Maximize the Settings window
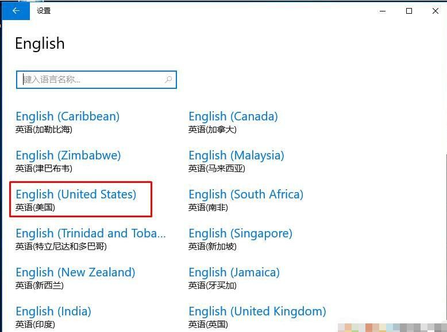The image size is (447, 332). coord(409,10)
